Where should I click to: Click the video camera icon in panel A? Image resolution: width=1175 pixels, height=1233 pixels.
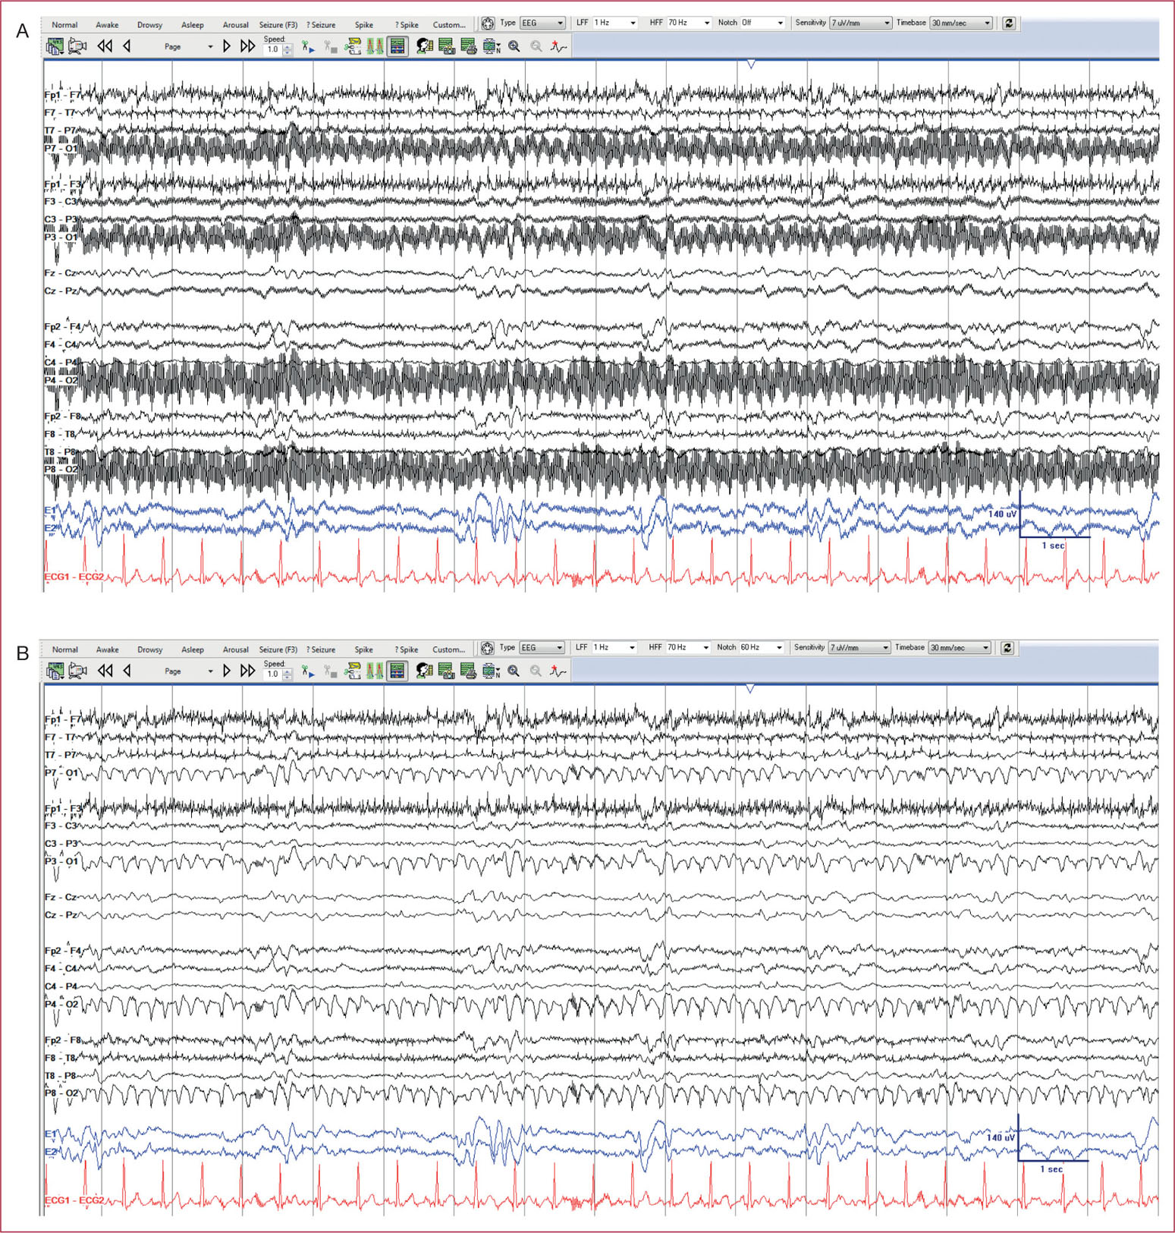[x=77, y=46]
